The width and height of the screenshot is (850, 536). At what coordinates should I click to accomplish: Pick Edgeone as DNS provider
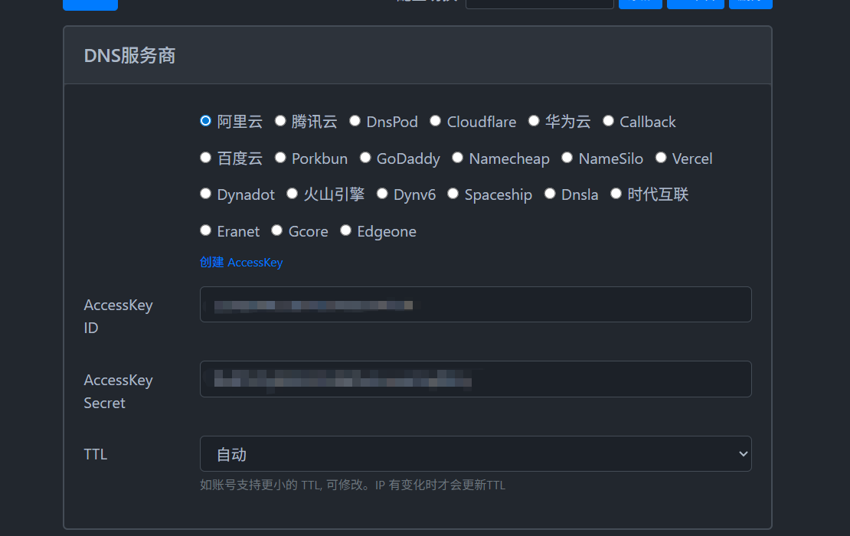click(x=345, y=230)
